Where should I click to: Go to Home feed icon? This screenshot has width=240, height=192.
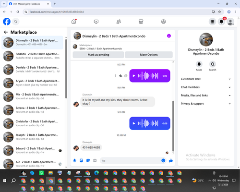[x=74, y=22]
